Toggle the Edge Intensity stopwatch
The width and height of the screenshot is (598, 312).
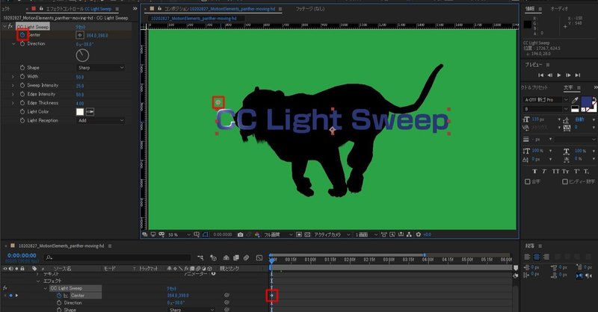(x=22, y=94)
